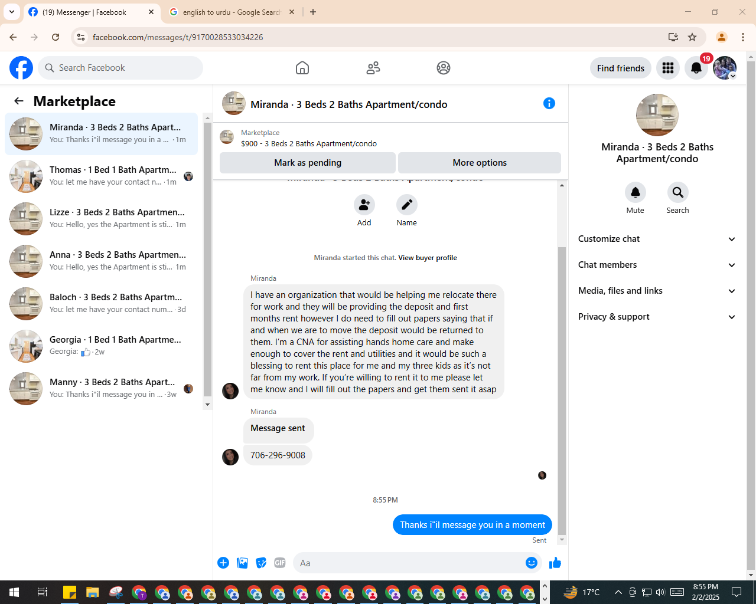Open the Menu grid icon

tap(668, 68)
